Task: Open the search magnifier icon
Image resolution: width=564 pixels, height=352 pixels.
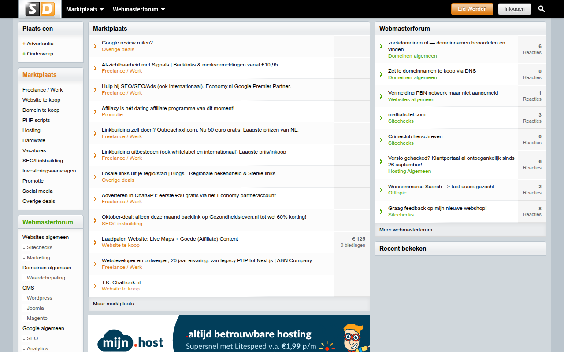Action: pyautogui.click(x=542, y=9)
